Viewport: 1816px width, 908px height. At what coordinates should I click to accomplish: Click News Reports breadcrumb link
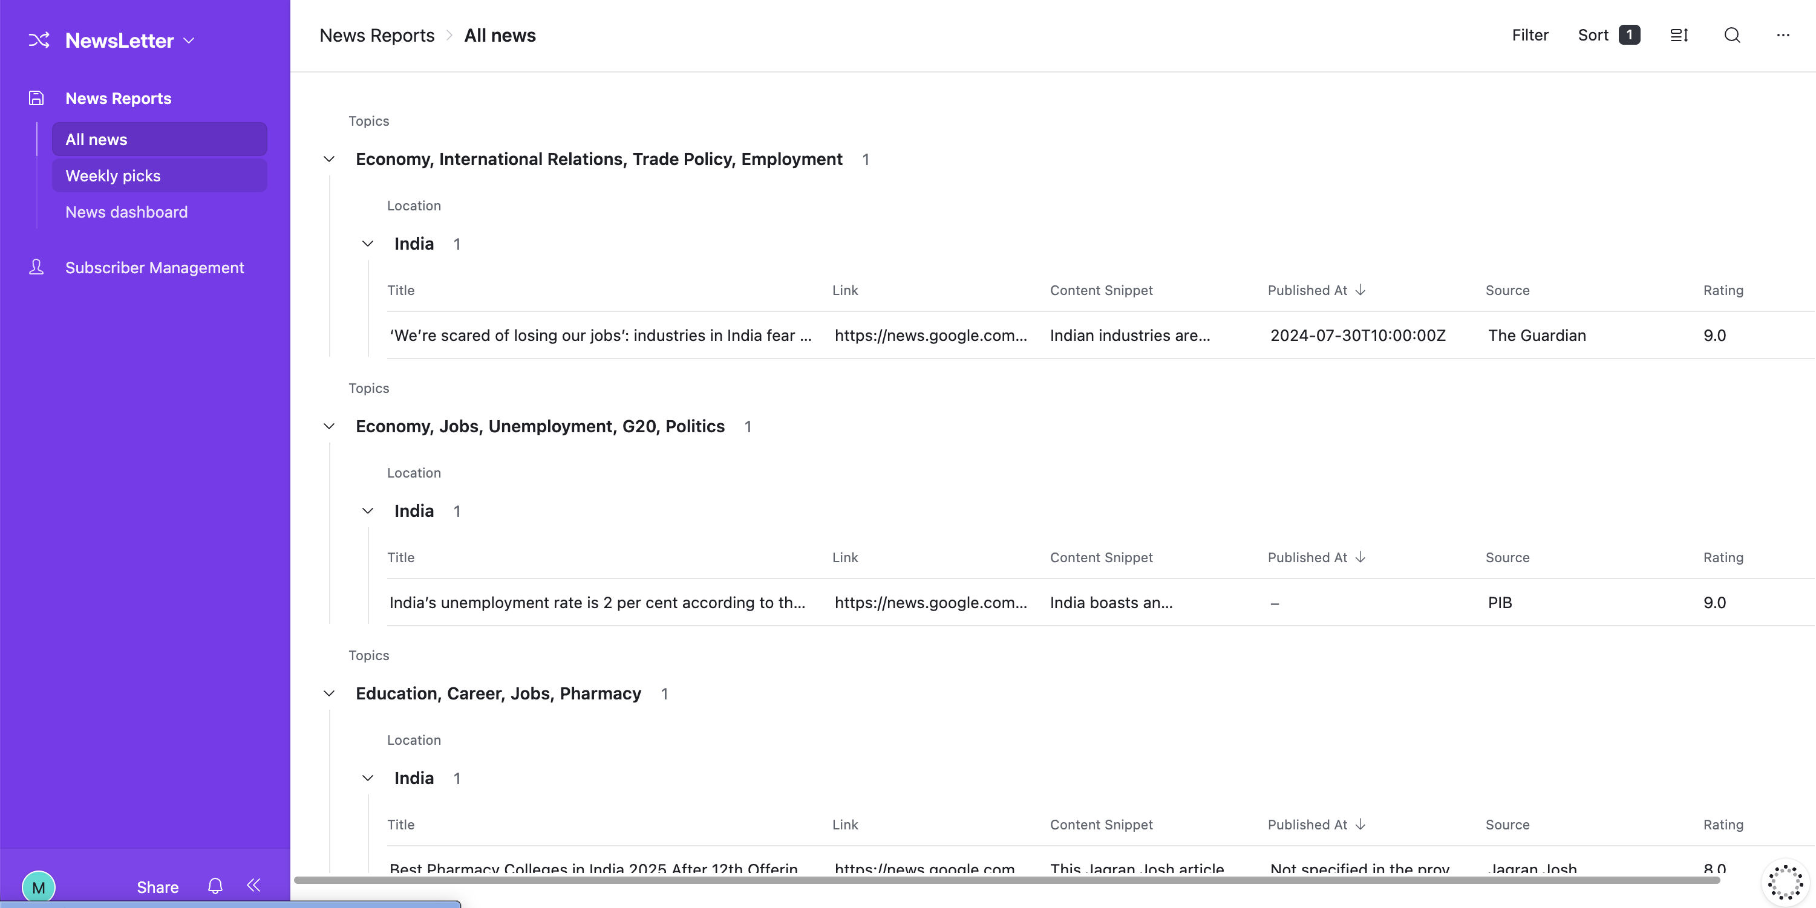(376, 35)
